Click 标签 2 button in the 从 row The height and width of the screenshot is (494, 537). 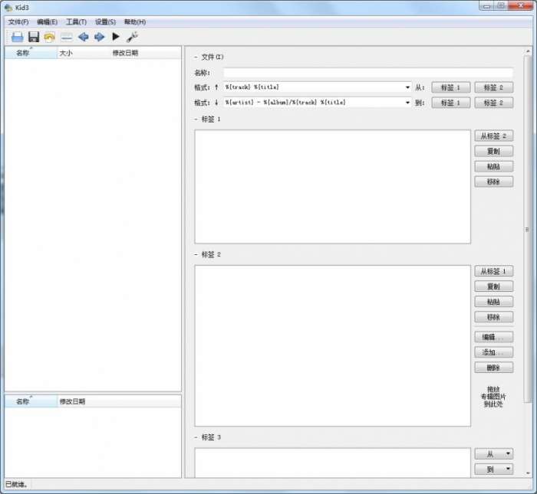tap(494, 87)
